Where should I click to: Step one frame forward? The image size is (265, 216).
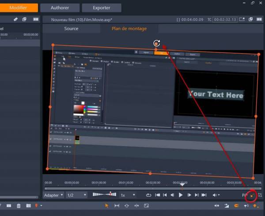(x=189, y=195)
